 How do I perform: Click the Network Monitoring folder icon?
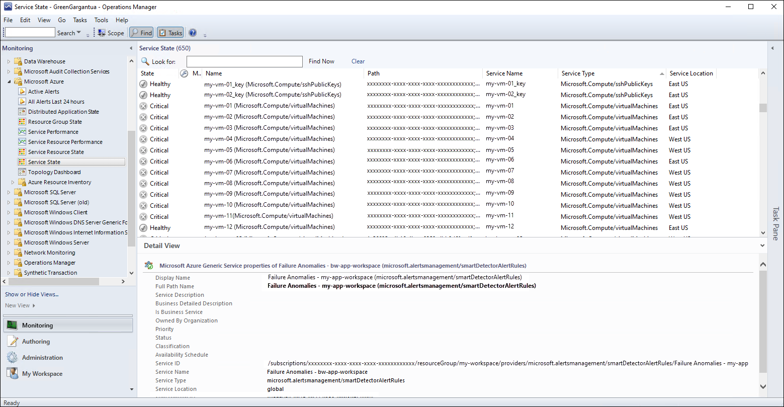(18, 253)
